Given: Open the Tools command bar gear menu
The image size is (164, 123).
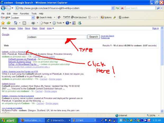Looking at the screenshot, I should (x=58, y=23).
